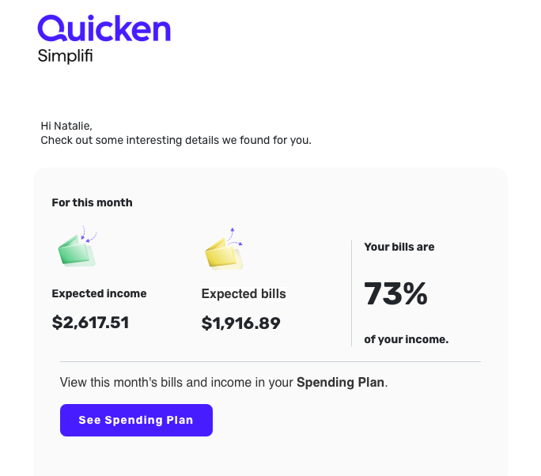Screen dimensions: 541x476
Task: Click the See Spending Plan button
Action: coord(136,420)
